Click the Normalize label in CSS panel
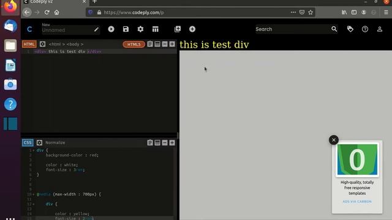This screenshot has width=392, height=220. 55,142
